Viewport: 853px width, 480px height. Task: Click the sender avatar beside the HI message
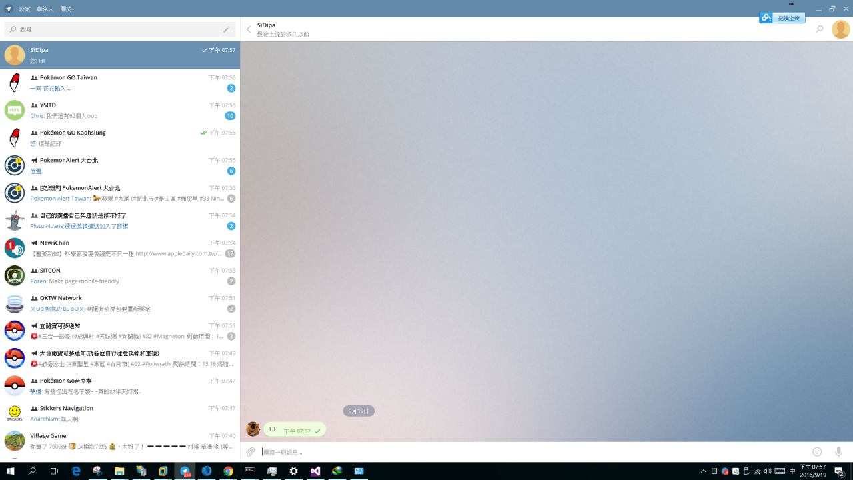point(253,429)
